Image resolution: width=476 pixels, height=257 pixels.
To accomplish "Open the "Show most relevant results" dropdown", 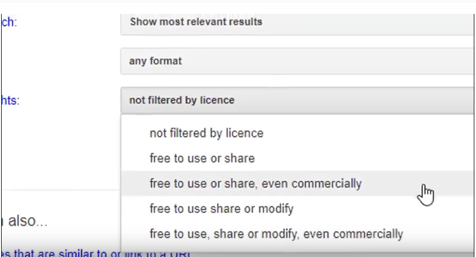I will pyautogui.click(x=296, y=22).
